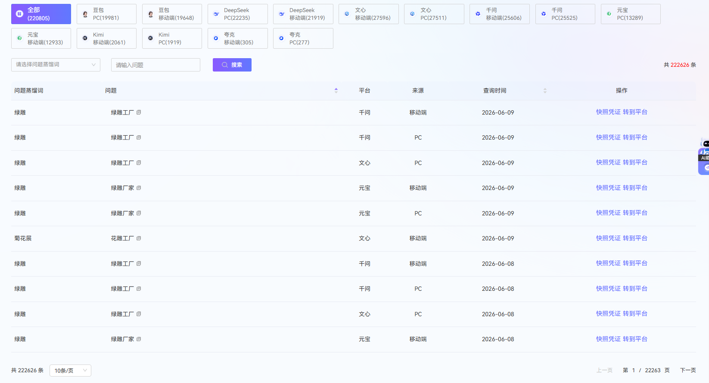Show 文心 移动端(27596) results
Viewport: 709px width, 383px height.
(x=368, y=14)
